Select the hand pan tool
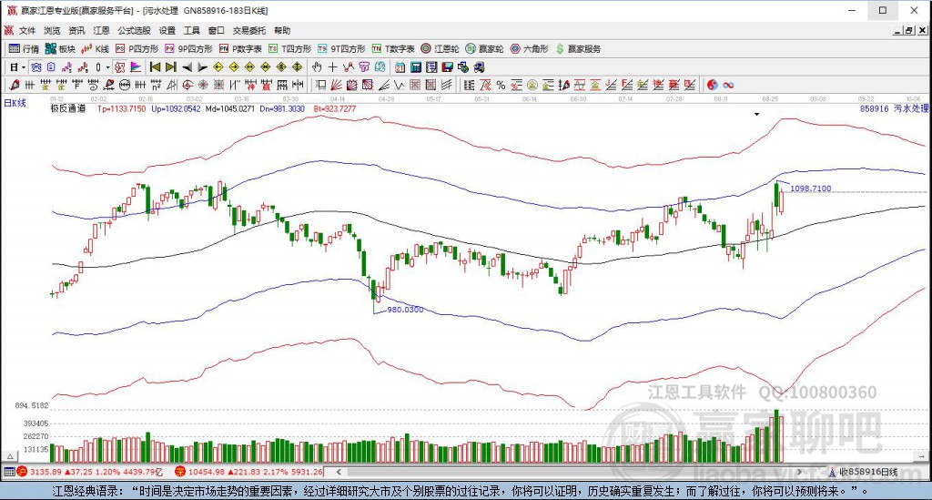 317,67
